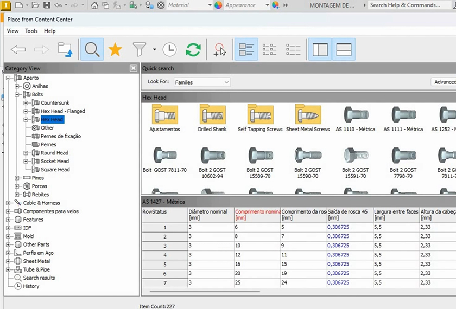Expand the Cable & Harness category
The width and height of the screenshot is (456, 309).
coord(8,203)
